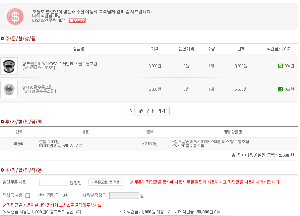
Task: Click the 상품명 column header
Action: tap(79, 49)
